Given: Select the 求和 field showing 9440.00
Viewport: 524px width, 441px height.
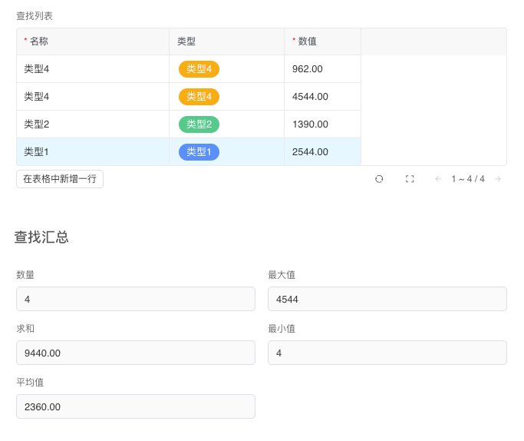Looking at the screenshot, I should pyautogui.click(x=135, y=353).
